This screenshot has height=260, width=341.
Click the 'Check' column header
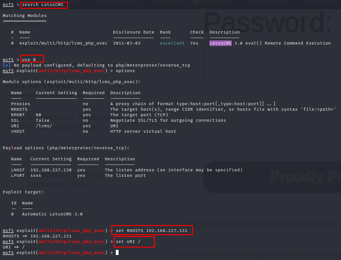pyautogui.click(x=197, y=32)
